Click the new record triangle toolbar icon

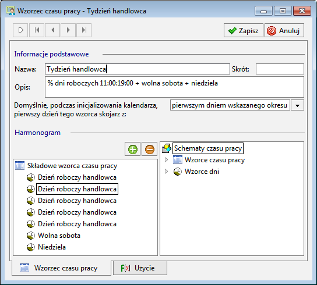pyautogui.click(x=20, y=30)
